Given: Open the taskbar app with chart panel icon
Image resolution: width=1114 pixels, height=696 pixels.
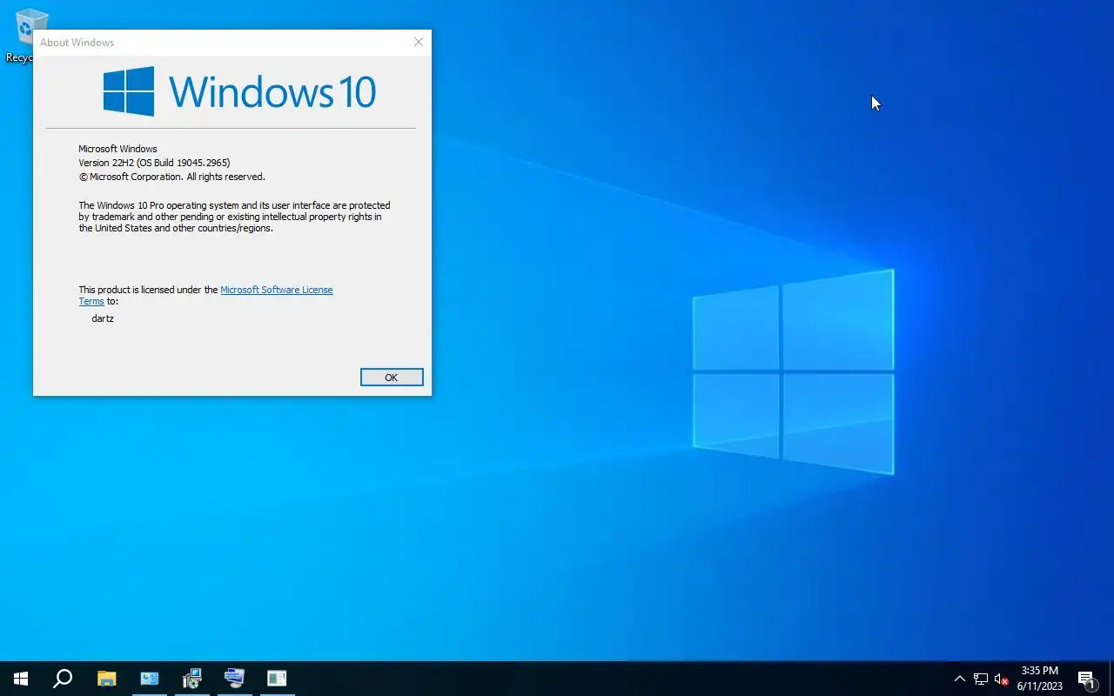Looking at the screenshot, I should pyautogui.click(x=150, y=679).
